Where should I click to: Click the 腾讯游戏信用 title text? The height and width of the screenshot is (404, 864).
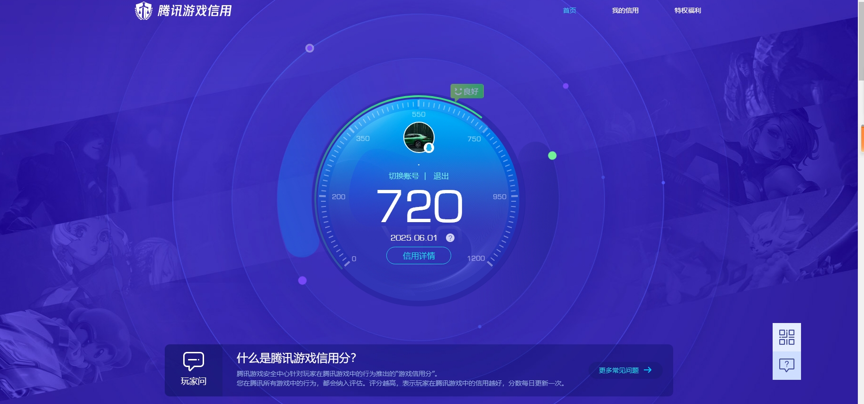(195, 10)
